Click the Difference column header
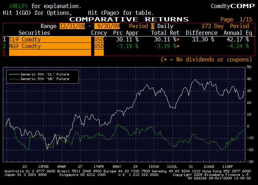 (202, 33)
